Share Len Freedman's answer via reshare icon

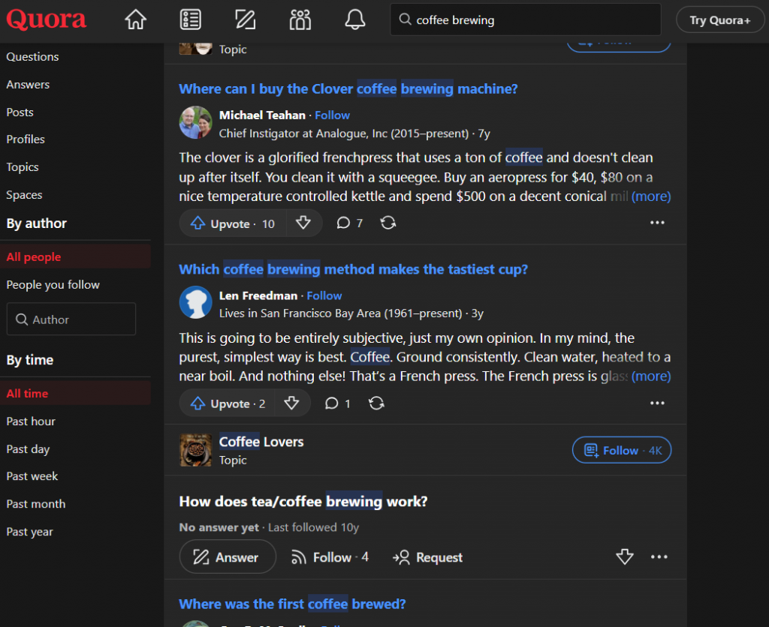(377, 403)
